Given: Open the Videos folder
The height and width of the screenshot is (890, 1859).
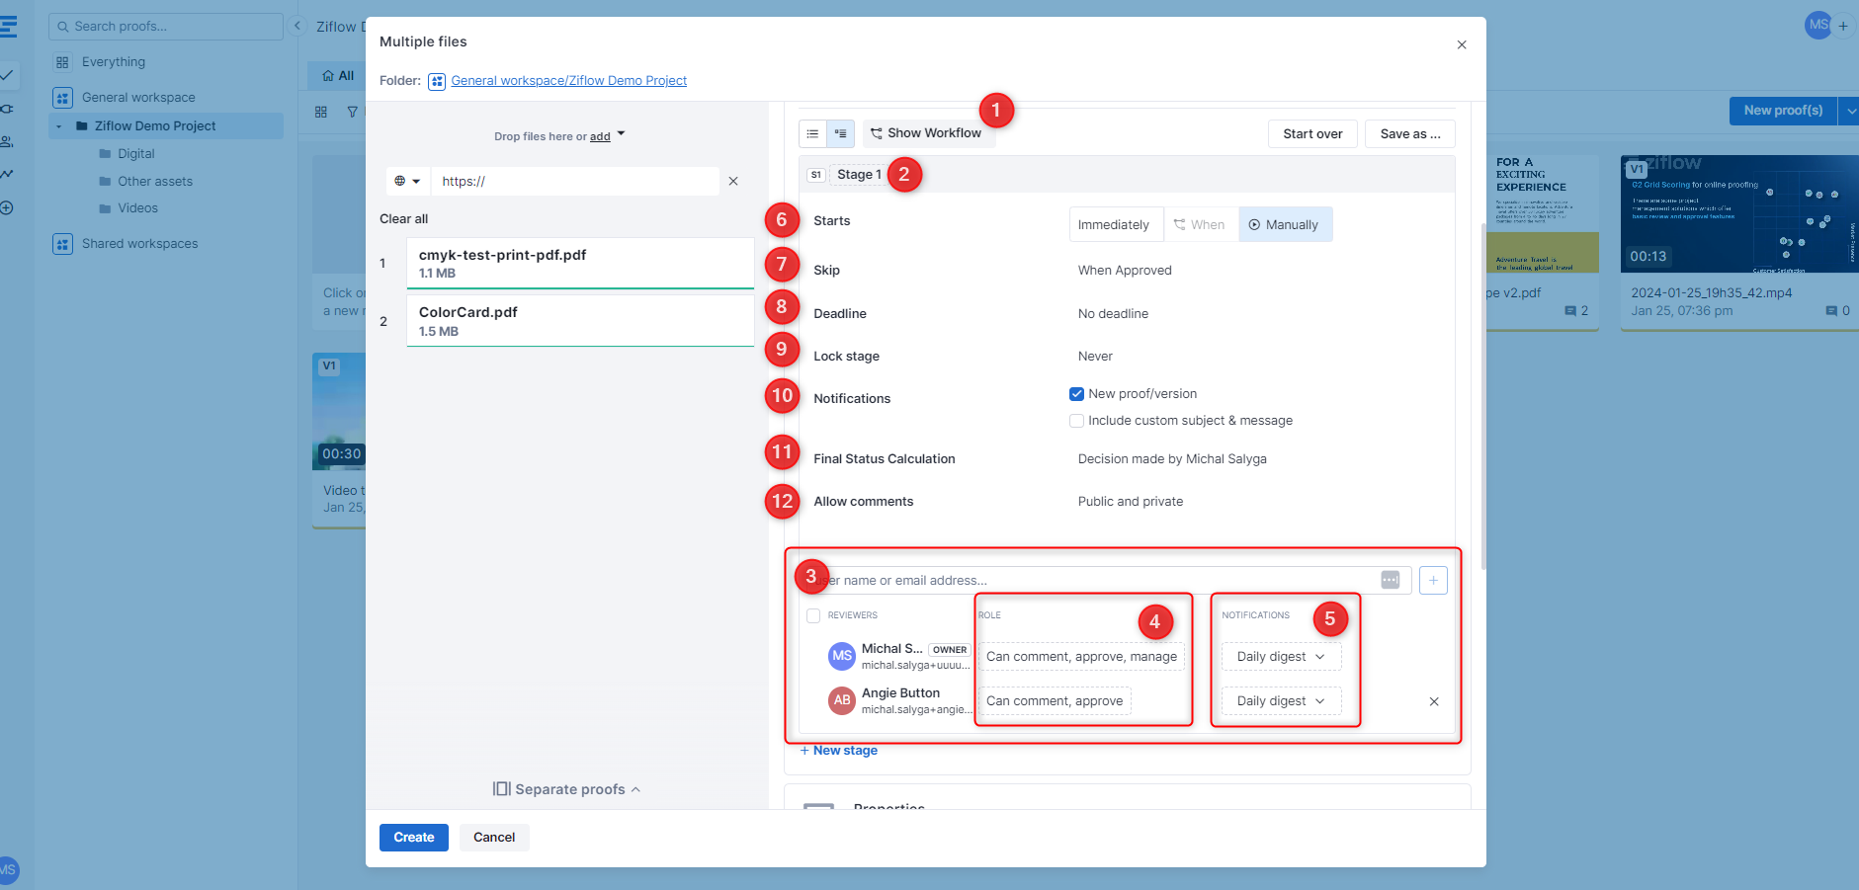Looking at the screenshot, I should pos(137,208).
